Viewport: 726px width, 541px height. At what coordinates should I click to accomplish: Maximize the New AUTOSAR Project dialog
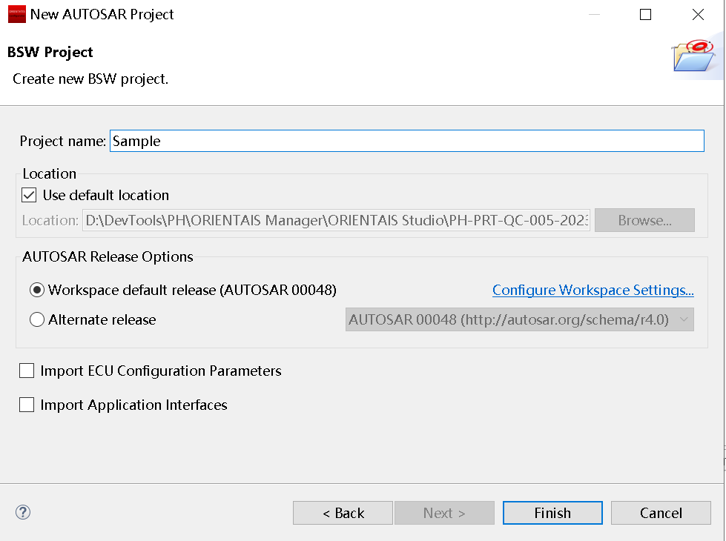coord(645,15)
